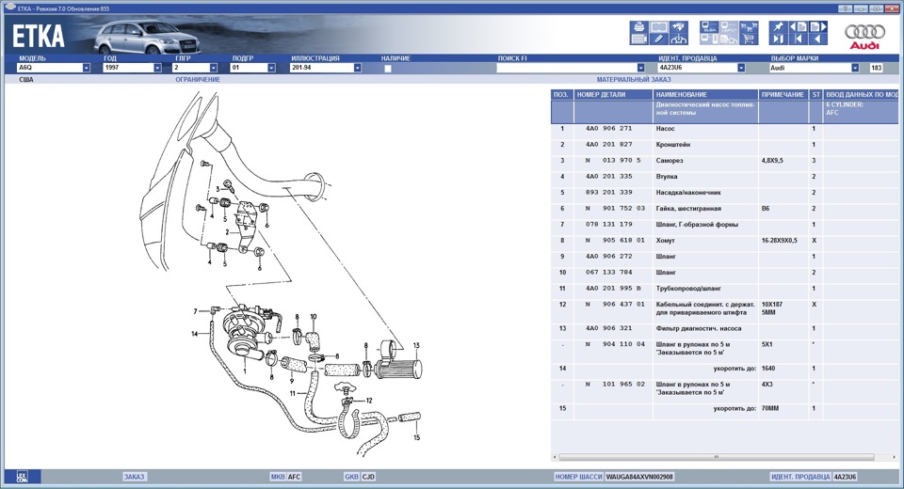The width and height of the screenshot is (904, 489).
Task: Expand the Иллюстрация dropdown showing 201-94
Action: 358,68
